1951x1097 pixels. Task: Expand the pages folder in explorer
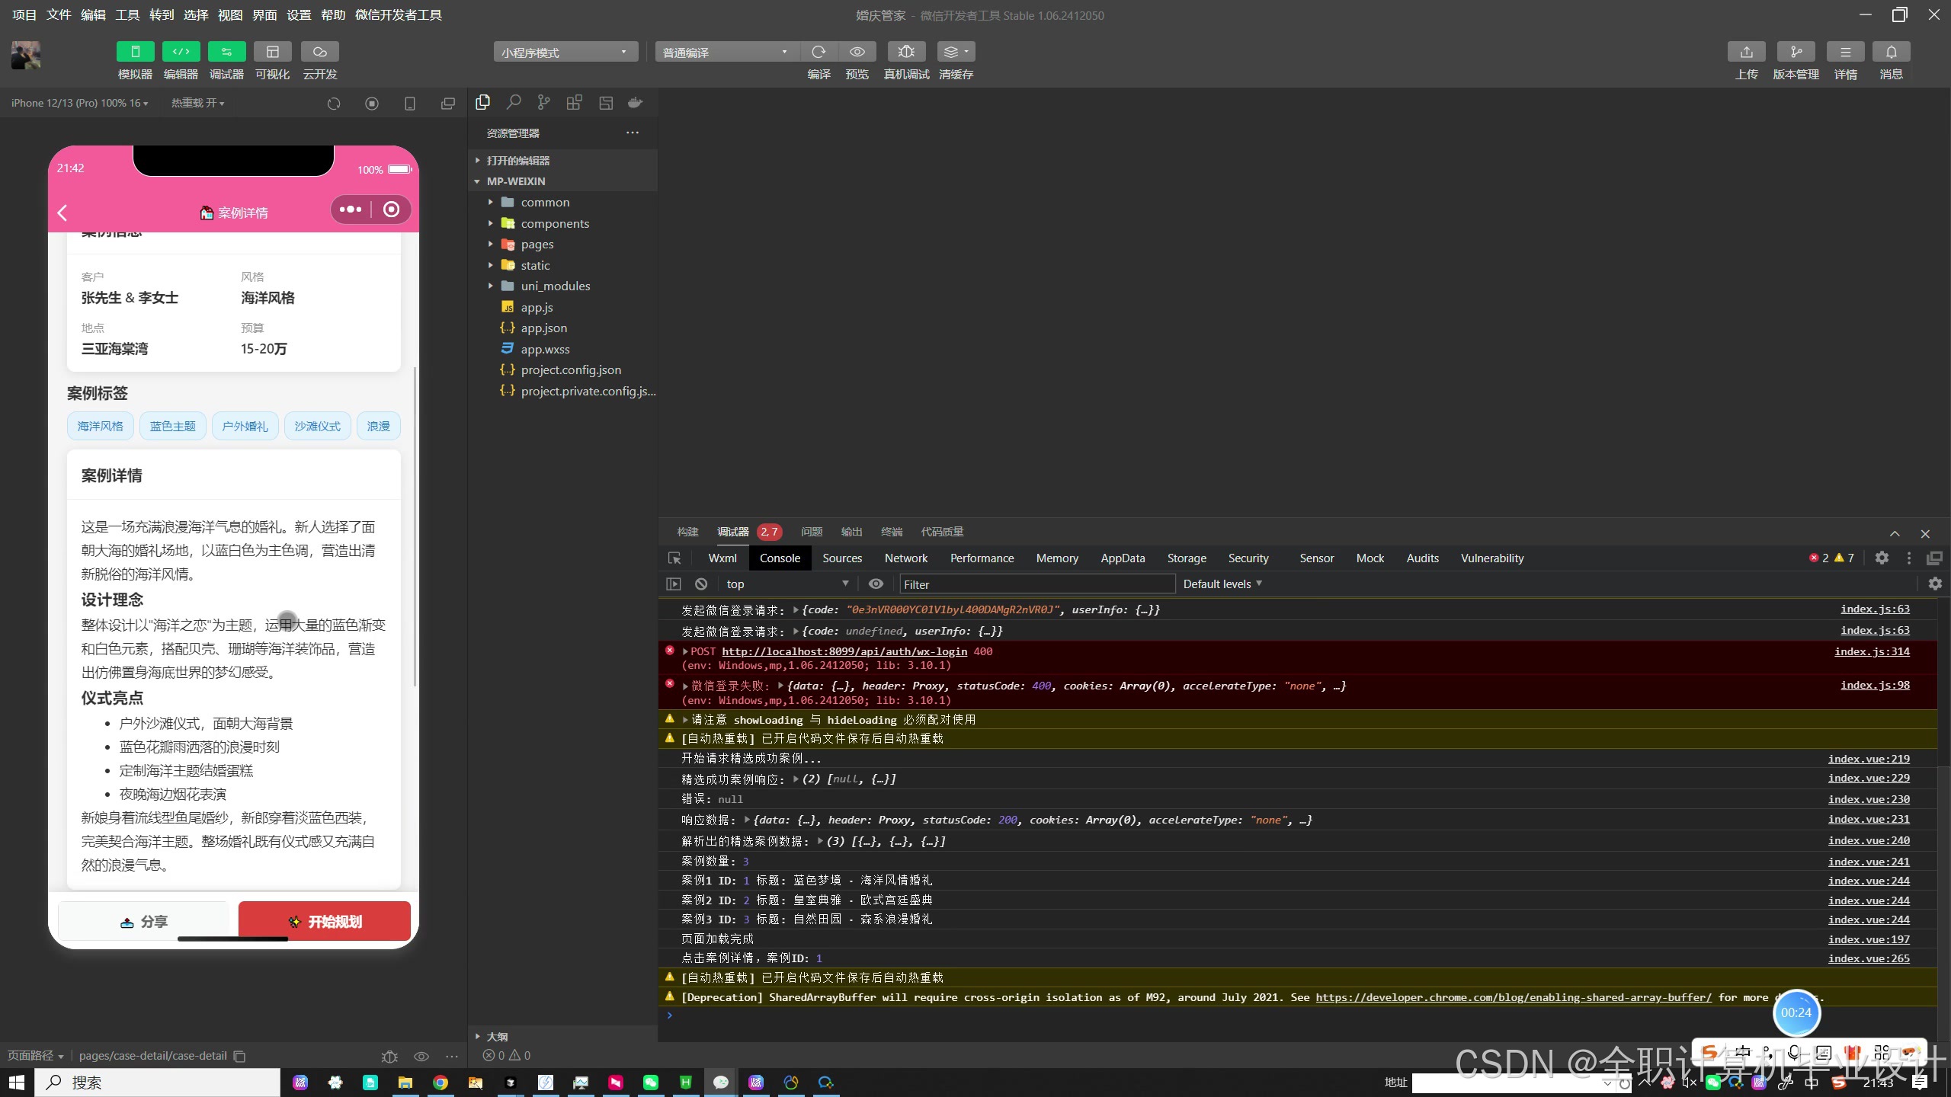click(537, 245)
